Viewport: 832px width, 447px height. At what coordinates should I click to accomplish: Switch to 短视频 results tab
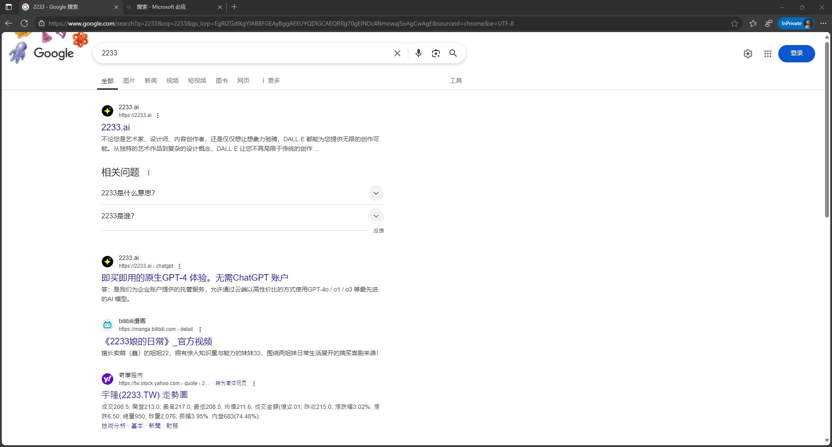(x=197, y=81)
